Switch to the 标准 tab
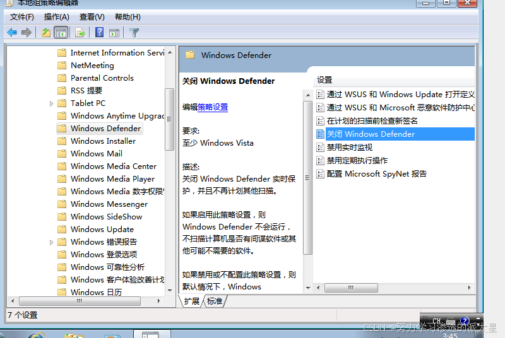The width and height of the screenshot is (505, 338). click(215, 301)
